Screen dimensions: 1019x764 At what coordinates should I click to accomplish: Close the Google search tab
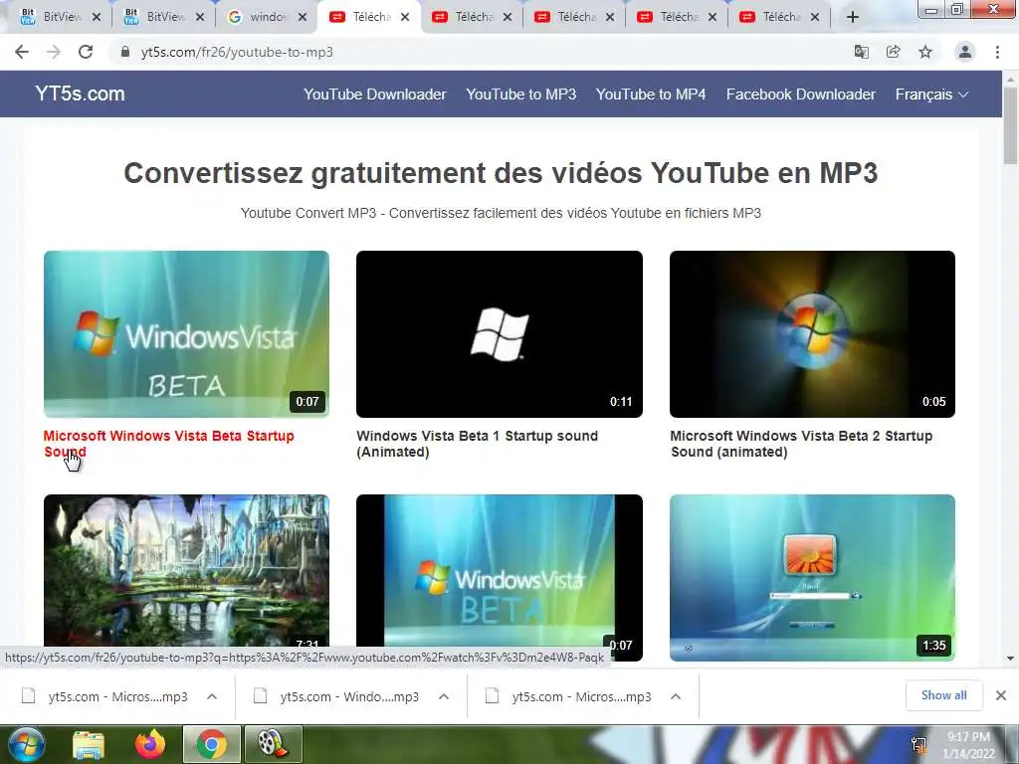tap(303, 17)
